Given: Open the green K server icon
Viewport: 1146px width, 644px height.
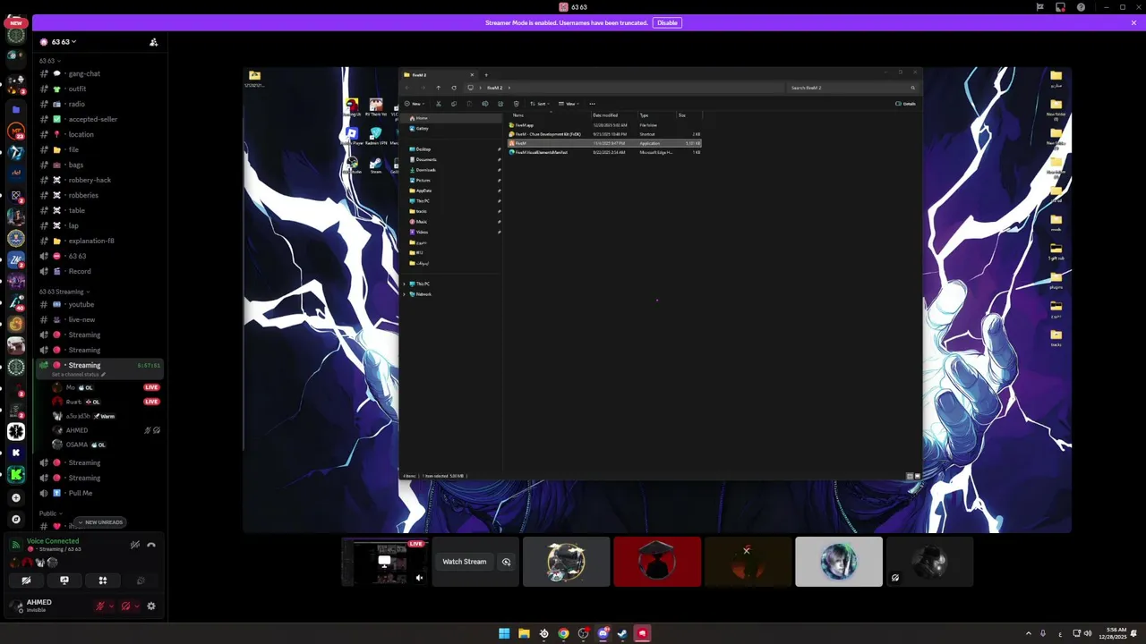Looking at the screenshot, I should (x=16, y=475).
